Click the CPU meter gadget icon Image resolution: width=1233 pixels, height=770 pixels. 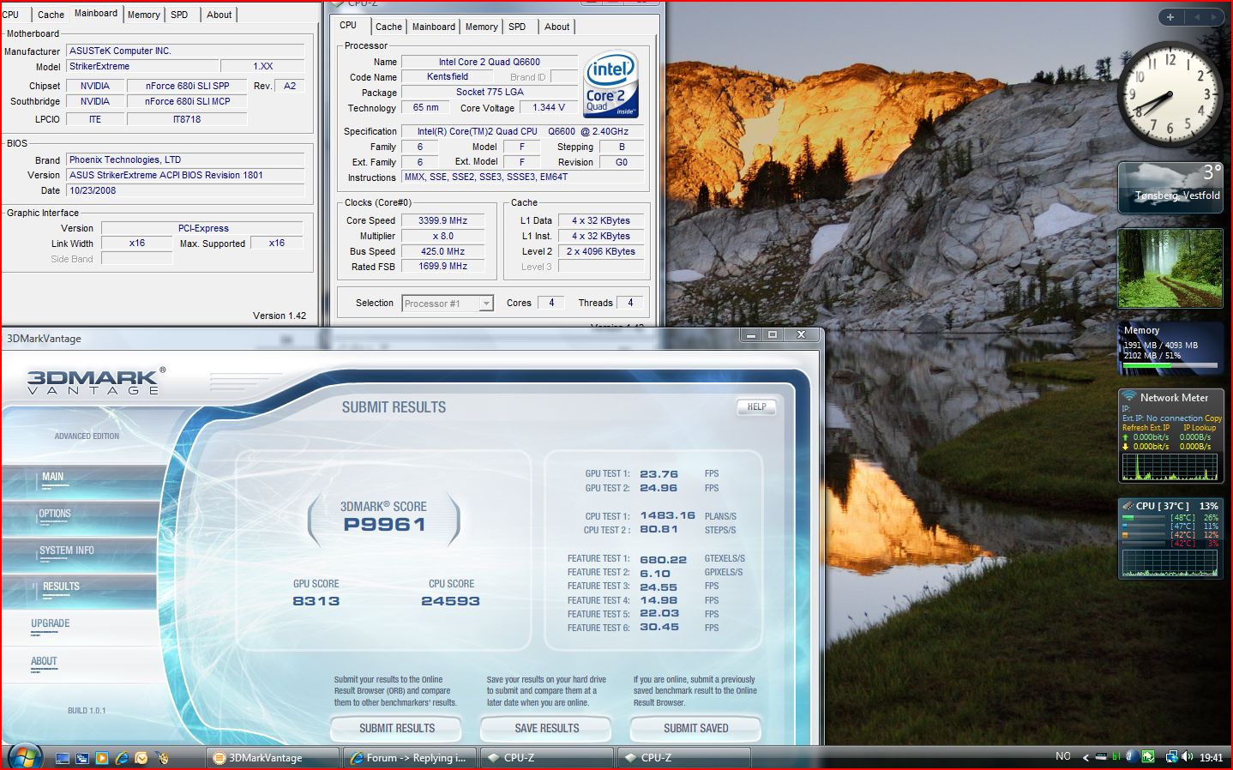tap(1128, 506)
